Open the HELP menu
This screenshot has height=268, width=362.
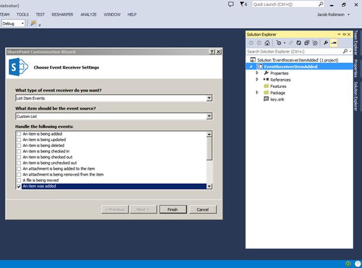coord(132,14)
